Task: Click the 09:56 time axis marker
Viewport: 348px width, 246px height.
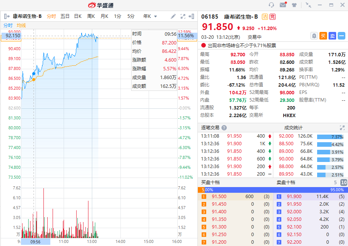Action: [35, 242]
